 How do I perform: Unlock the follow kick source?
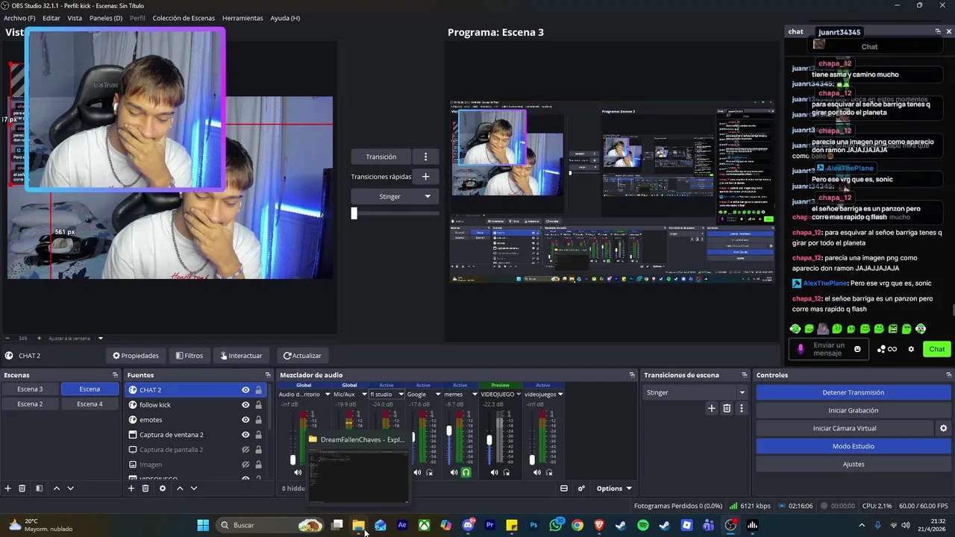(259, 405)
